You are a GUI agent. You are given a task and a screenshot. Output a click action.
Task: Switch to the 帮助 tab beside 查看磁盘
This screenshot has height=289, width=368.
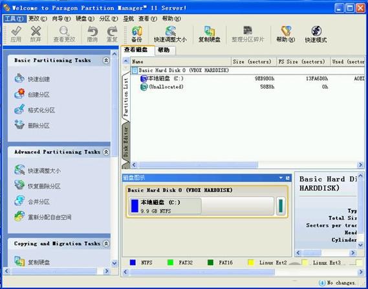click(164, 50)
